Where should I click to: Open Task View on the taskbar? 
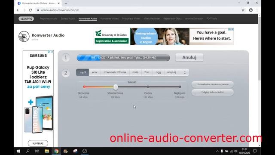(37, 151)
